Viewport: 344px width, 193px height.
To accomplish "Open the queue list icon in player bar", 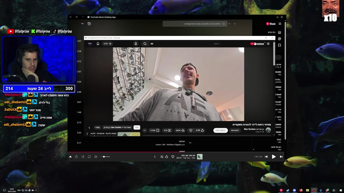I will (162, 157).
